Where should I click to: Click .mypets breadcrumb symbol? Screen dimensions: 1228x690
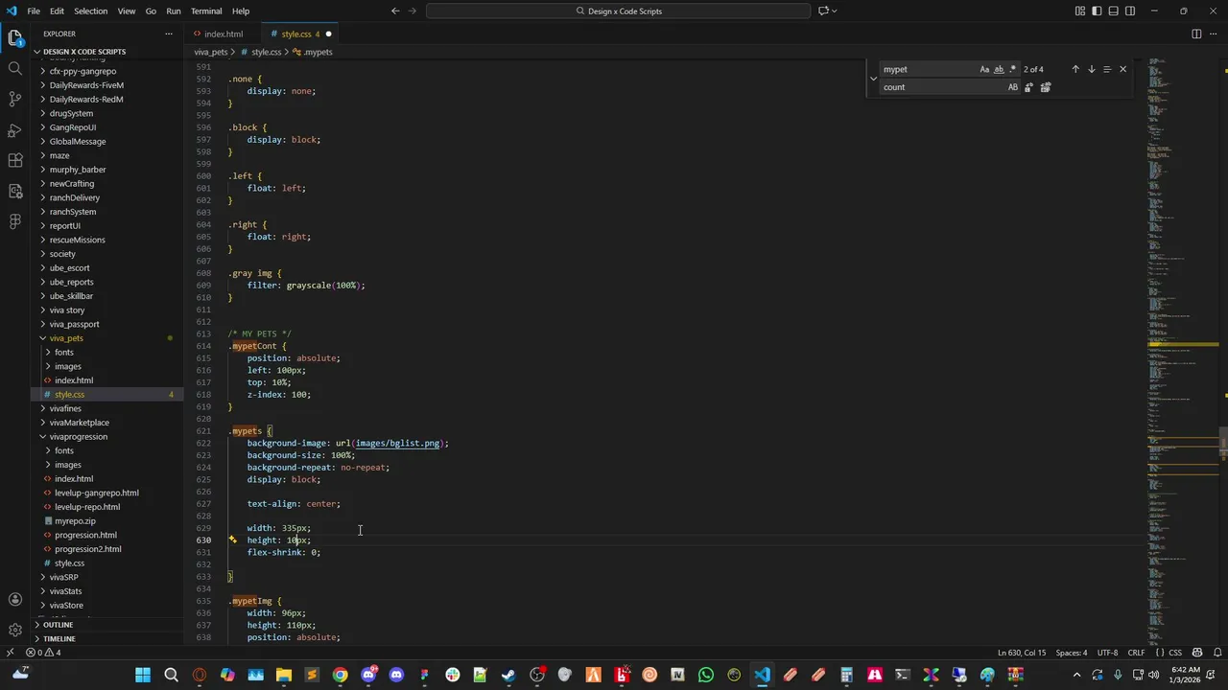click(x=313, y=52)
